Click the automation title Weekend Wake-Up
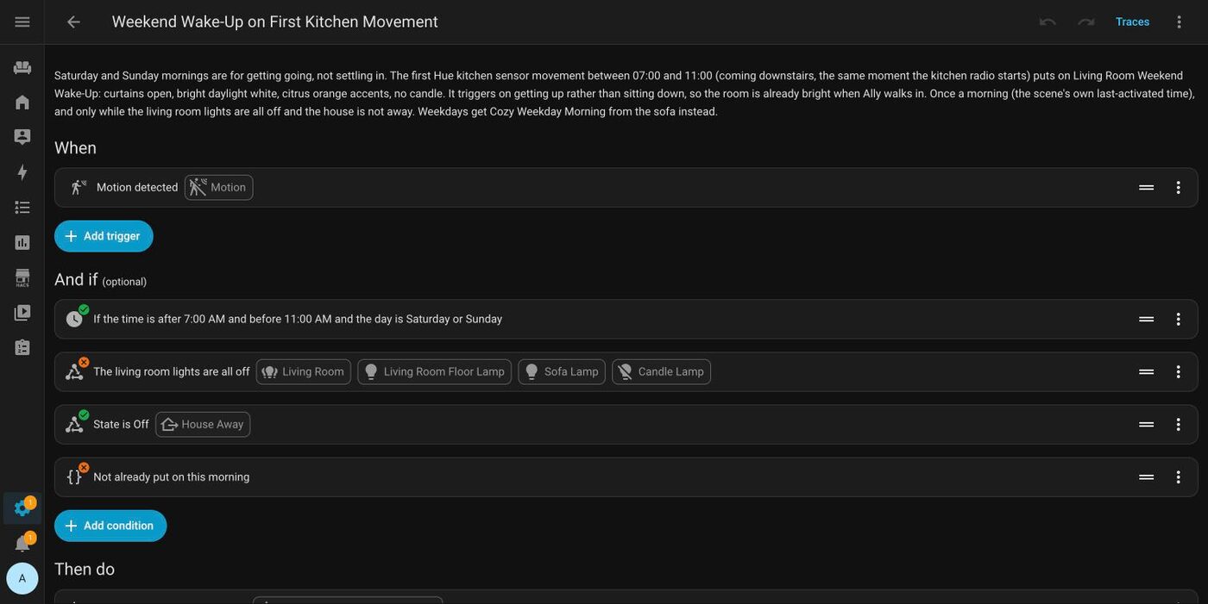The width and height of the screenshot is (1208, 604). (275, 22)
